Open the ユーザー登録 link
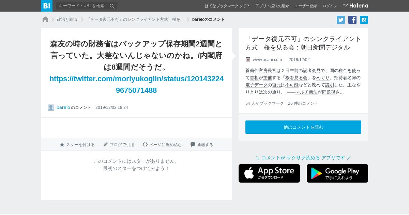This screenshot has width=409, height=215. point(306,6)
